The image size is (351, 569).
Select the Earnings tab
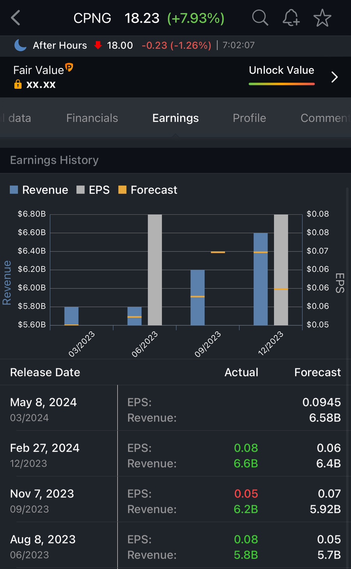175,118
